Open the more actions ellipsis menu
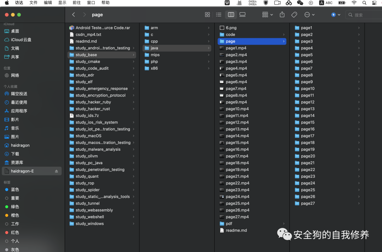 309,15
